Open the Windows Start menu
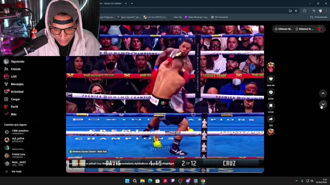 pos(127,181)
